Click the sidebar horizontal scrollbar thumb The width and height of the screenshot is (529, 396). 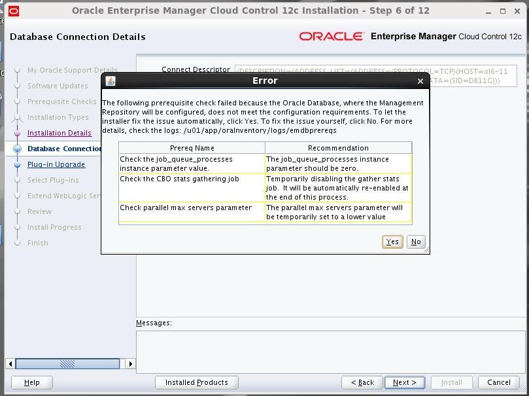(x=67, y=363)
